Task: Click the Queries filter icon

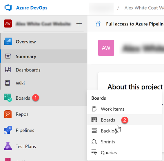Action: [x=94, y=152]
